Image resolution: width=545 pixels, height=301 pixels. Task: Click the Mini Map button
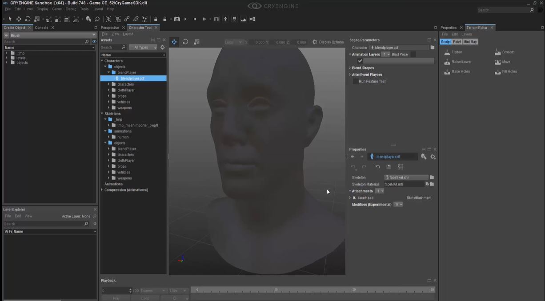tap(470, 42)
